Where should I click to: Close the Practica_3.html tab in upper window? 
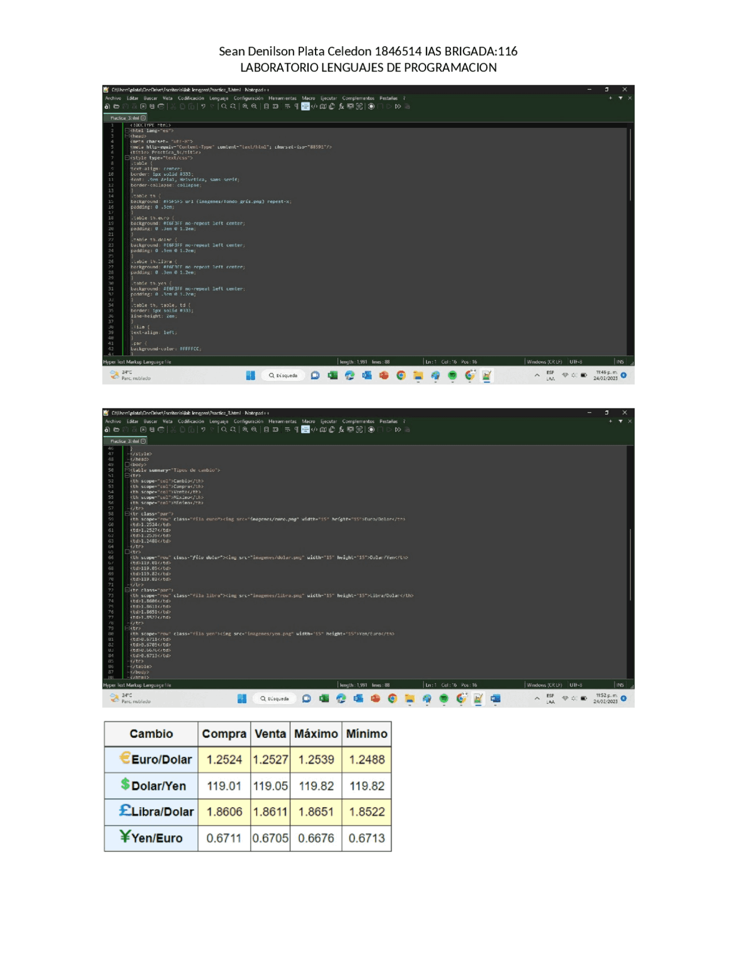143,118
